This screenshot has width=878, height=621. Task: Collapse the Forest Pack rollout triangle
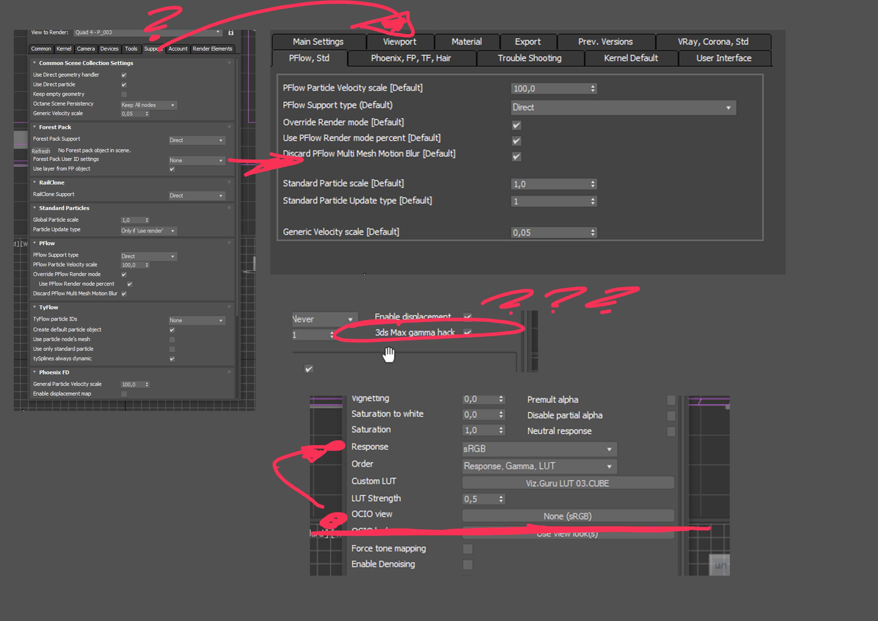click(x=35, y=127)
